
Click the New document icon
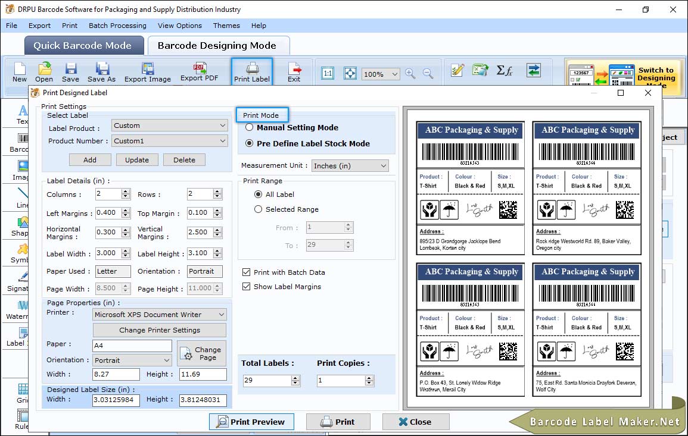pyautogui.click(x=19, y=73)
